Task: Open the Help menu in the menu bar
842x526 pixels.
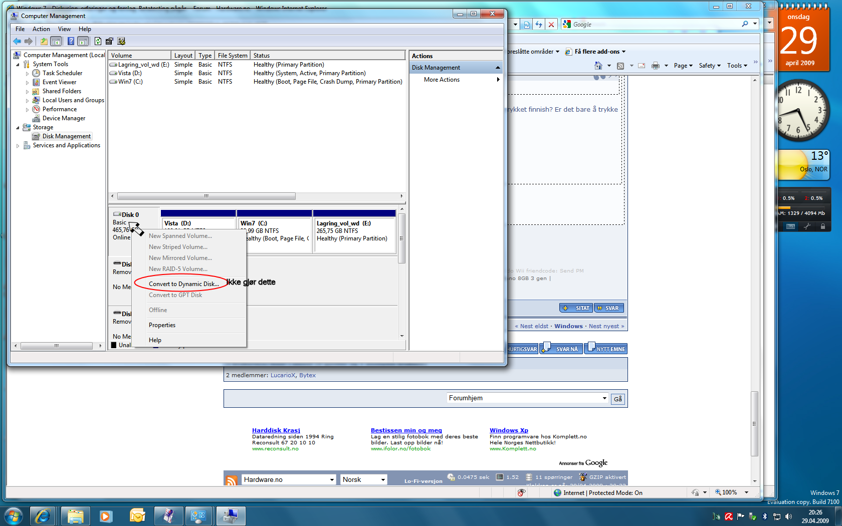Action: [85, 29]
